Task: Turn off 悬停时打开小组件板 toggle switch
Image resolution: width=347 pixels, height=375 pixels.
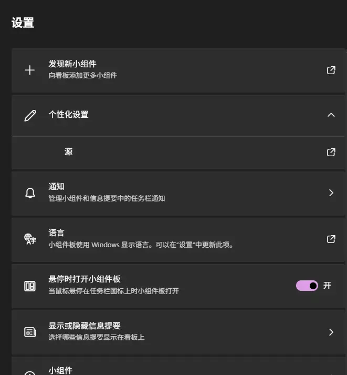Action: 307,286
